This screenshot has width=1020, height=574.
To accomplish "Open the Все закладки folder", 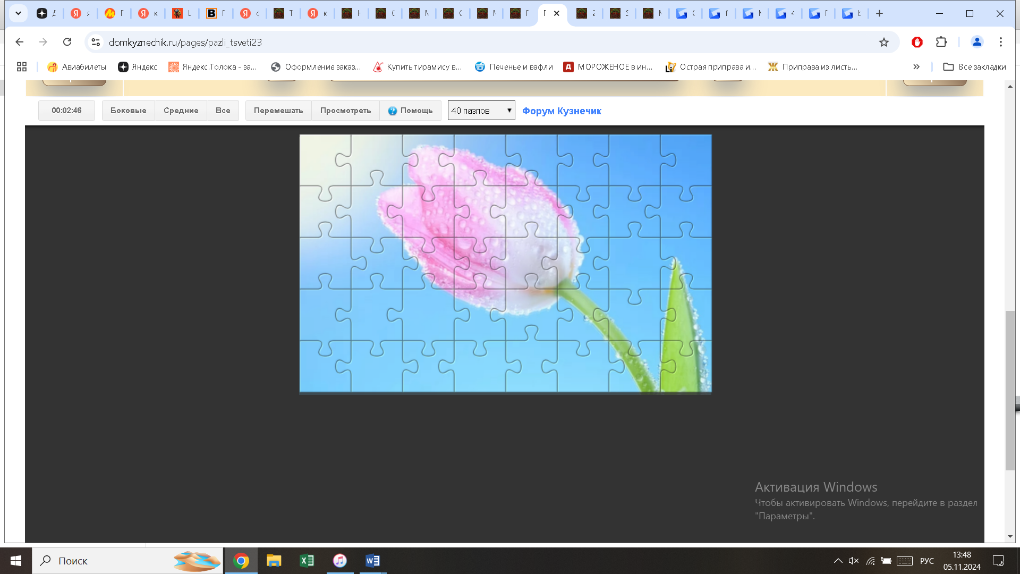I will pos(974,66).
